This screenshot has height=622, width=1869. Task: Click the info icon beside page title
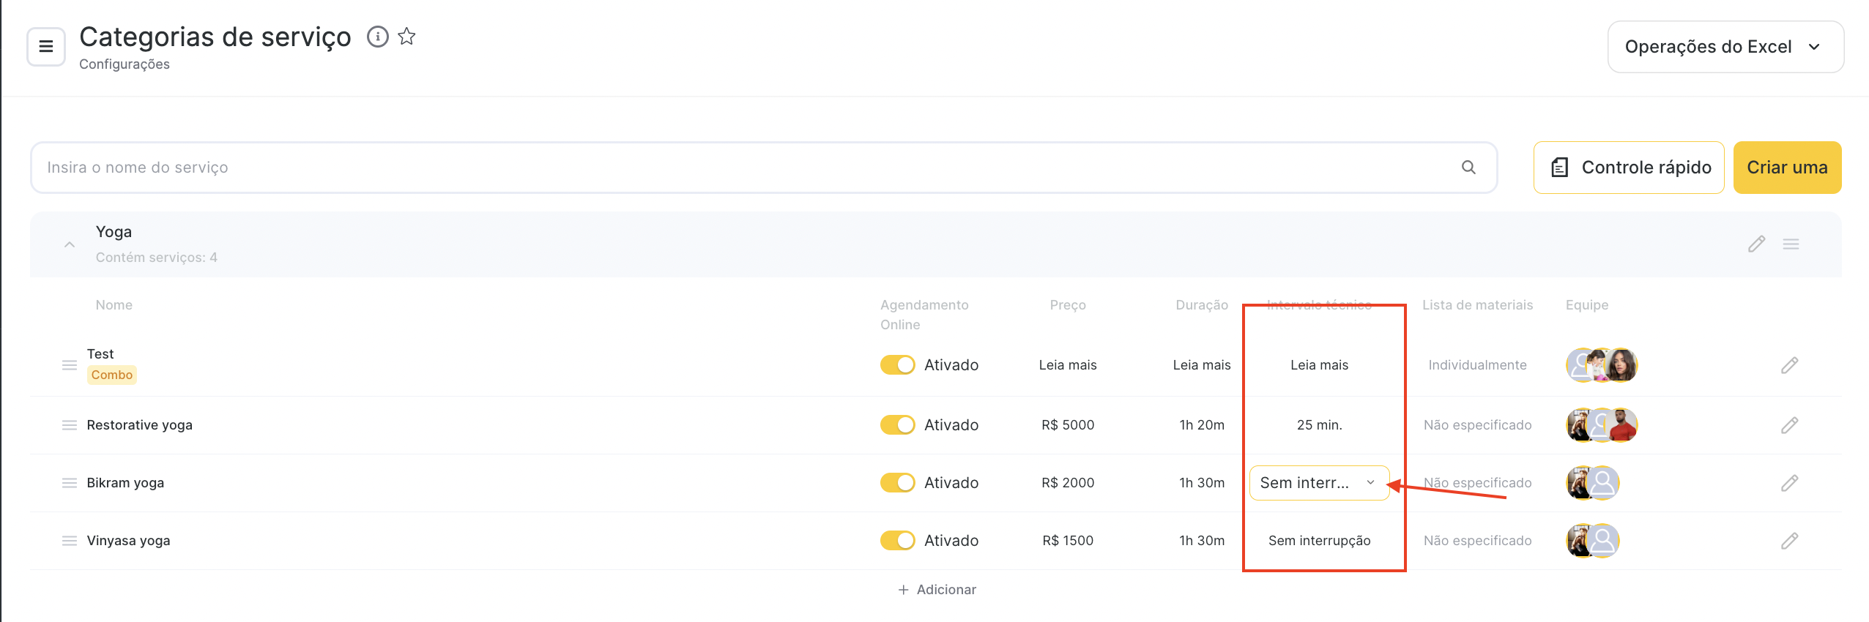click(377, 37)
